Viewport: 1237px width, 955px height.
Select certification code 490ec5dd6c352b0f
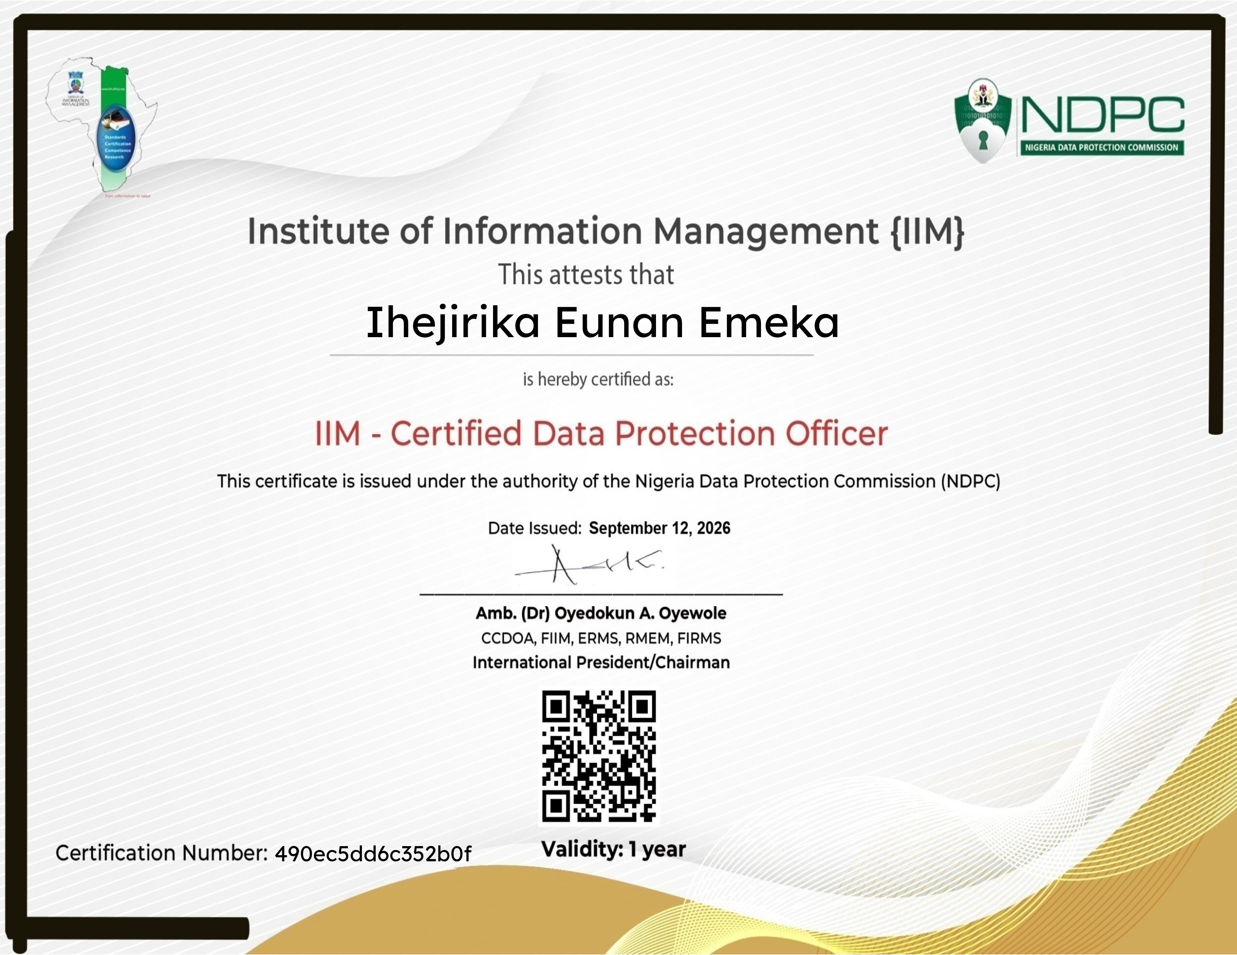click(373, 854)
